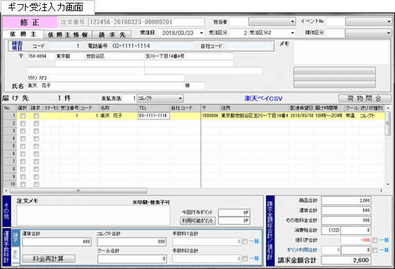This screenshot has height=269, width=395.
Task: Tick the 選択 checkbox in row 2
Action: click(x=23, y=123)
